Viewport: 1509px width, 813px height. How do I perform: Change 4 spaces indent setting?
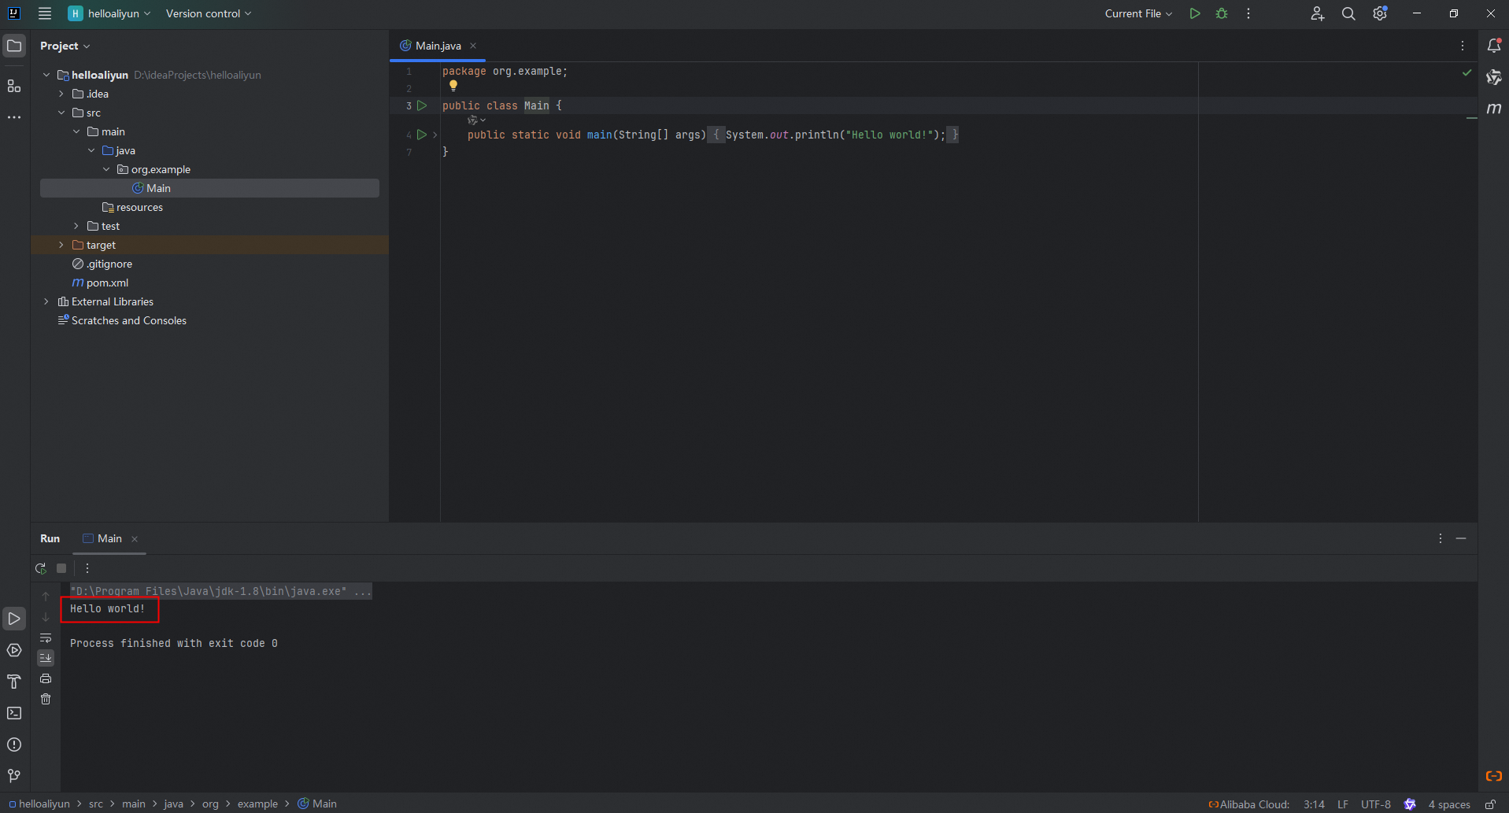[1449, 804]
